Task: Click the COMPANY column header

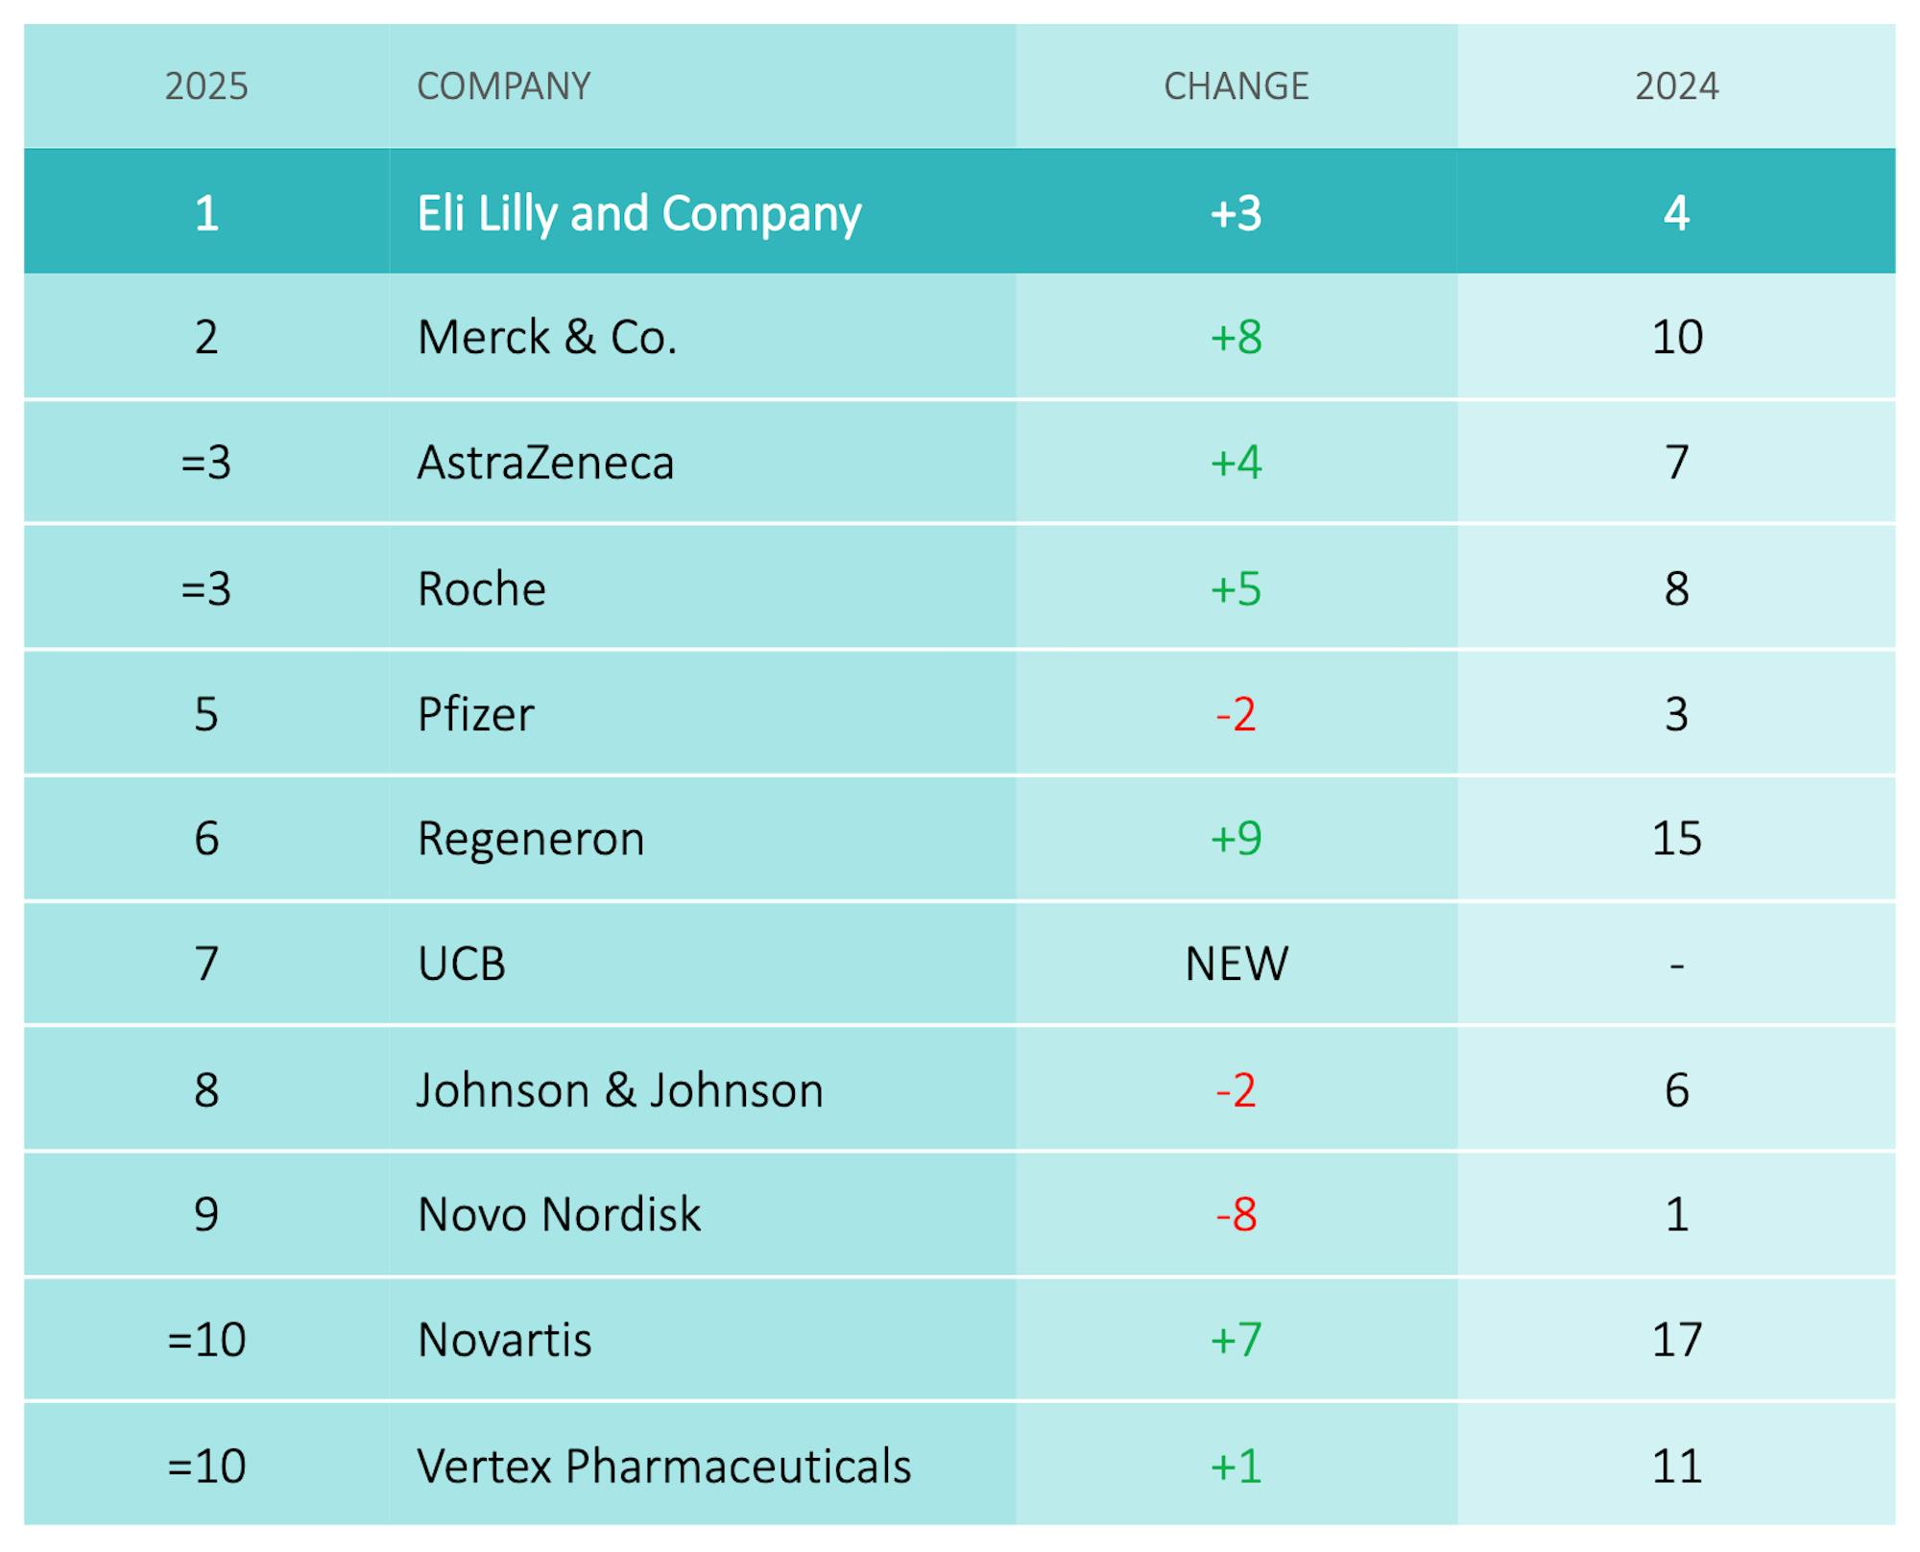Action: pos(503,86)
